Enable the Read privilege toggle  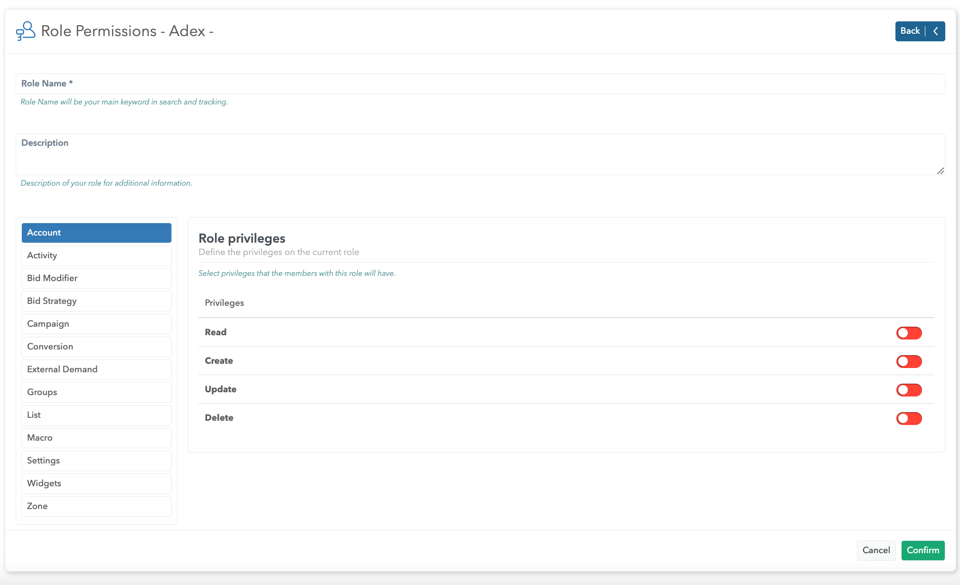(909, 333)
